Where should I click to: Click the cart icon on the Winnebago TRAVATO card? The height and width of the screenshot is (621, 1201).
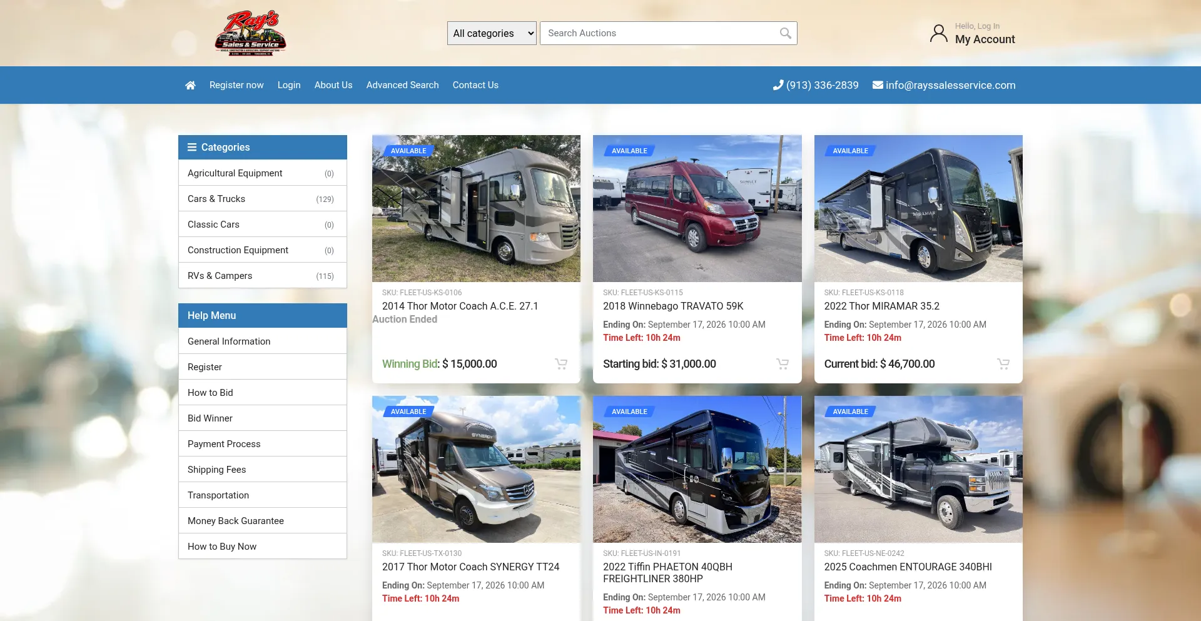click(783, 363)
